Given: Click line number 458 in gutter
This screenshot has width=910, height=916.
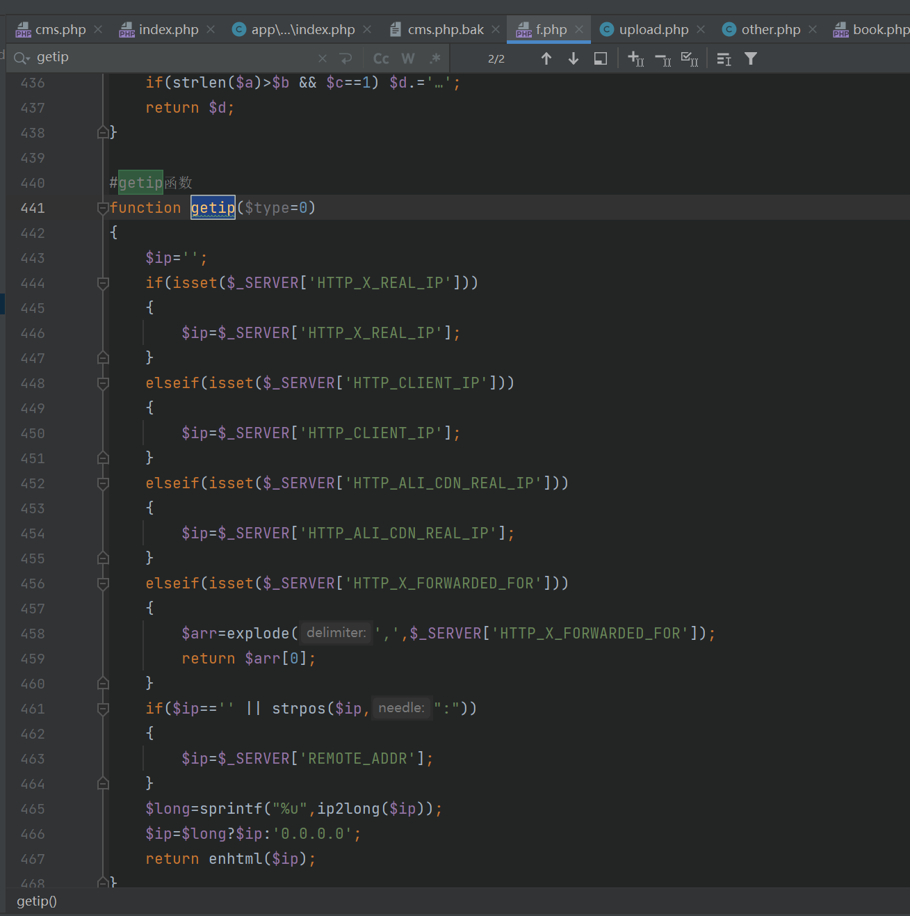Looking at the screenshot, I should pos(33,634).
